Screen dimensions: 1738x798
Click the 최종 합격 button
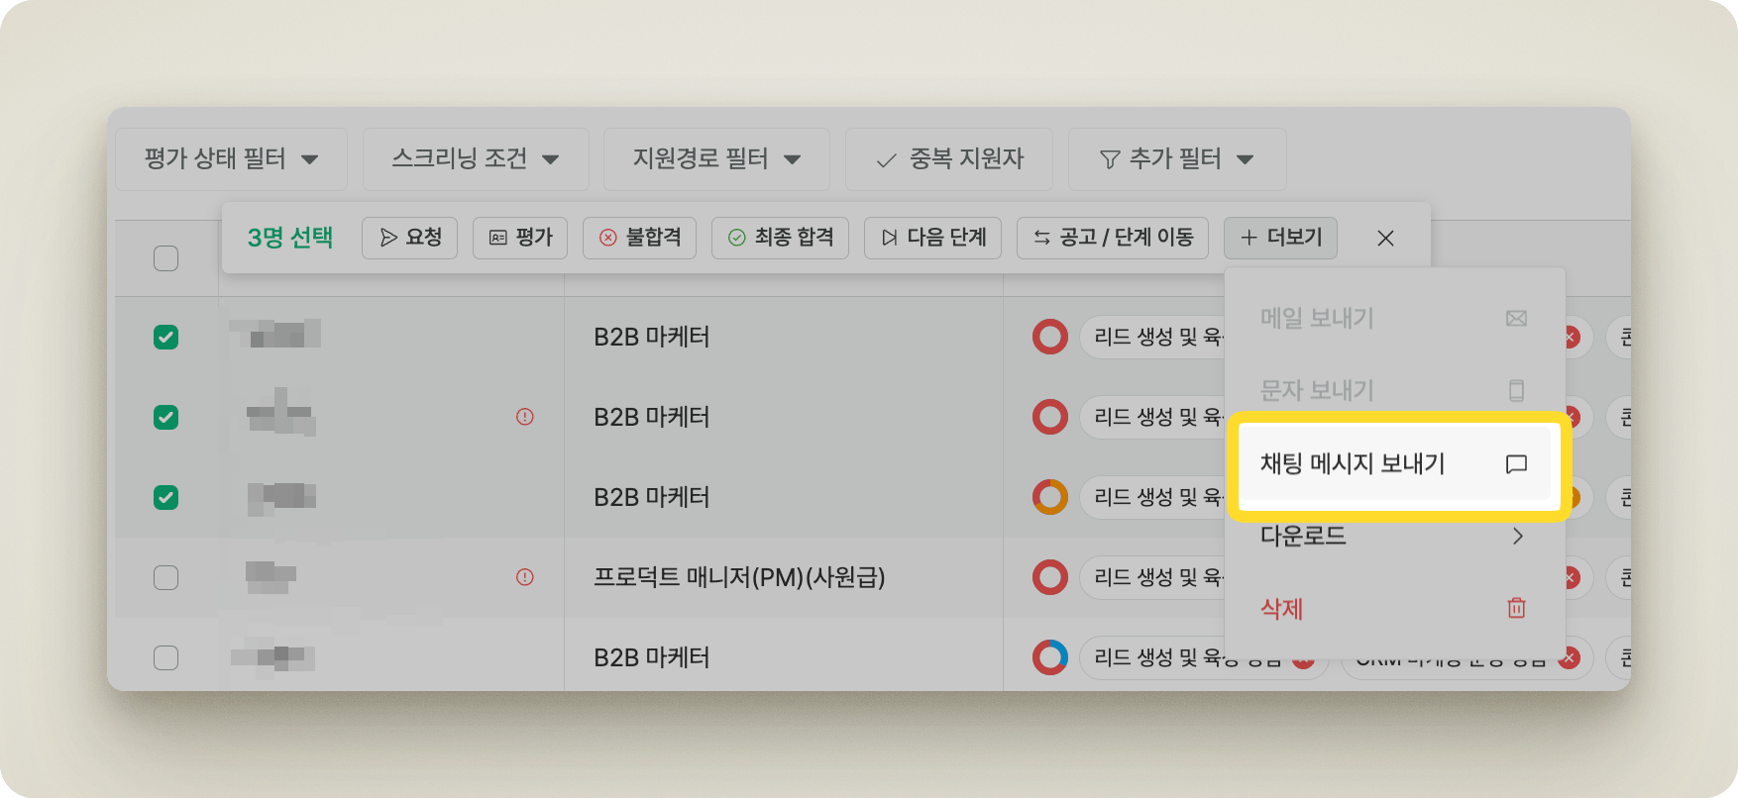point(780,239)
